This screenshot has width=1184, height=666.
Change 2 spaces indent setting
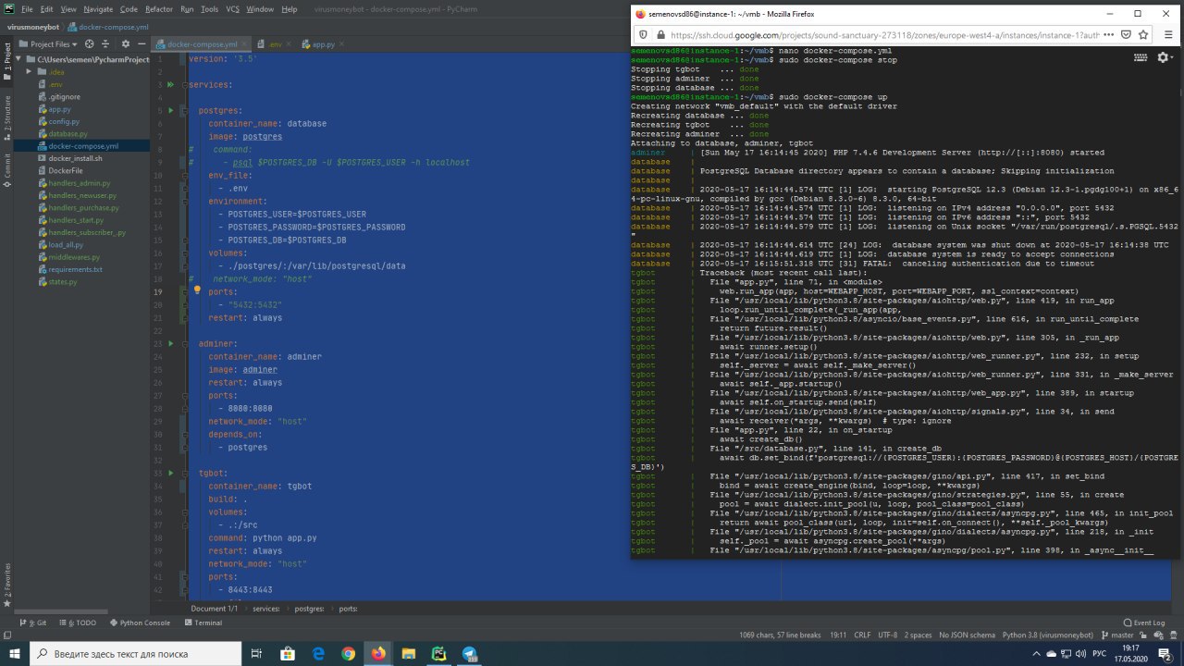[918, 635]
